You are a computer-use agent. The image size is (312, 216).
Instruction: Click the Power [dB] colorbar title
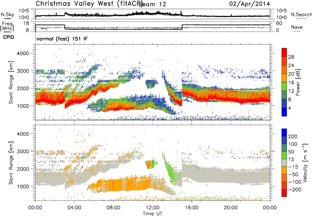coord(298,82)
